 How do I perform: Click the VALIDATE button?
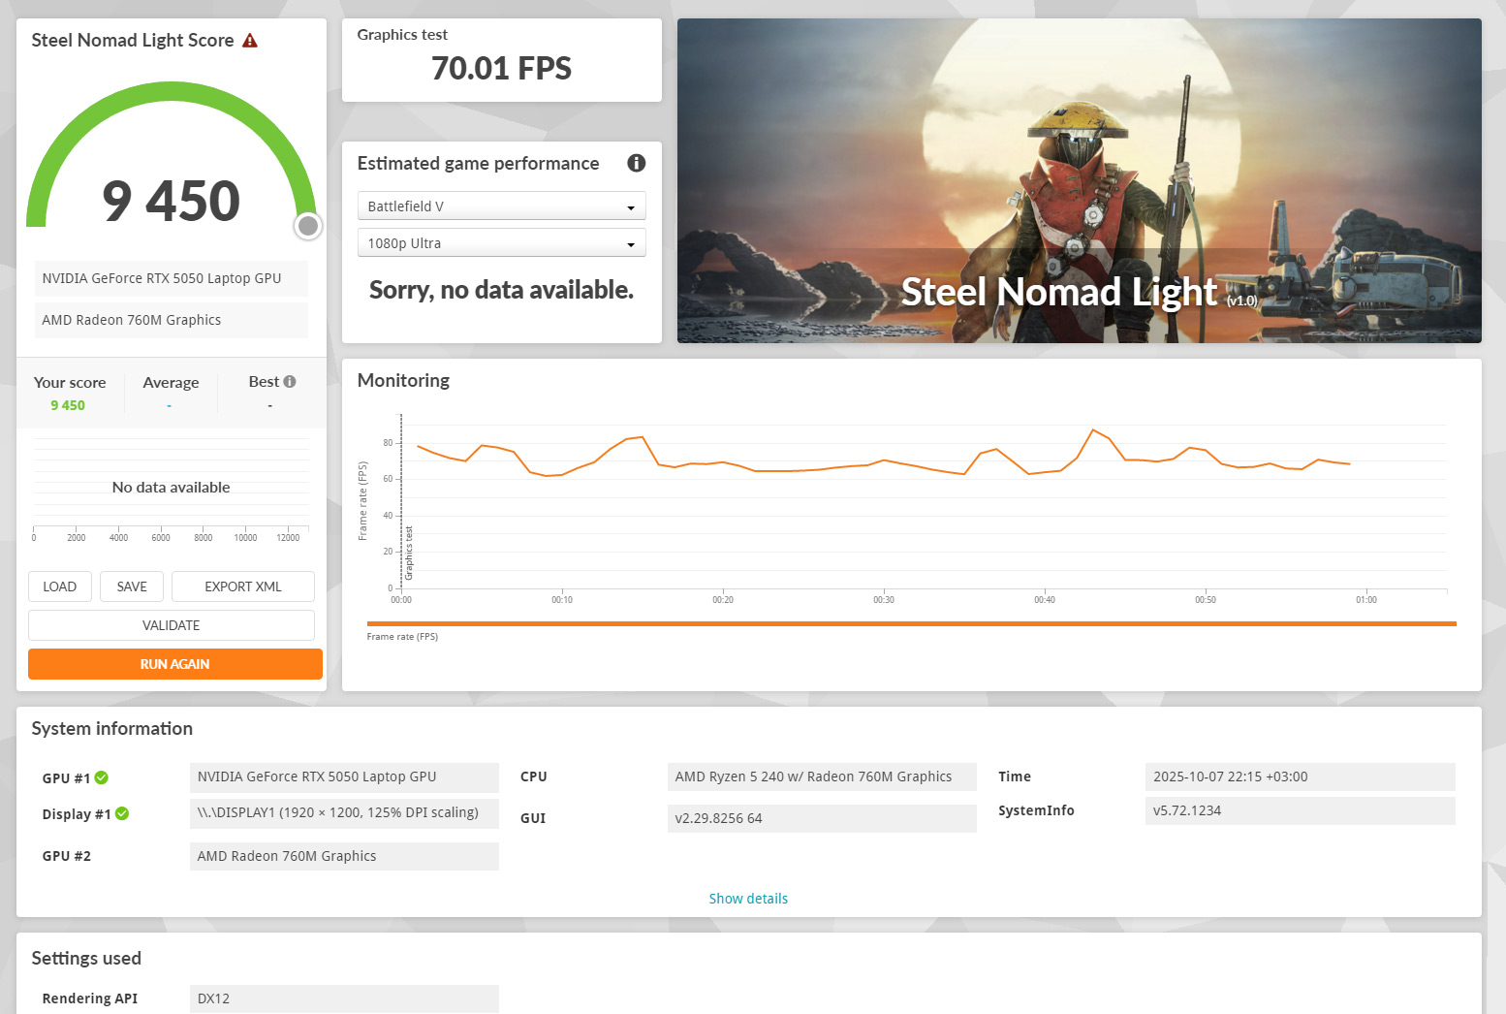(x=172, y=625)
